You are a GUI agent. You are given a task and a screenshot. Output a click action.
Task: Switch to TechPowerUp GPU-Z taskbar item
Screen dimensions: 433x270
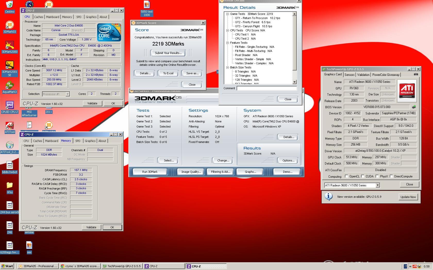click(x=122, y=266)
